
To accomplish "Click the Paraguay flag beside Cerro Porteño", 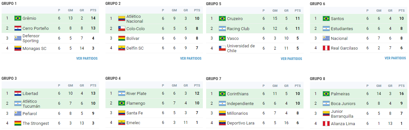I will 18,28.
